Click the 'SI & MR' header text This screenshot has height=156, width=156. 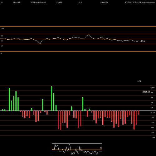[17, 2]
